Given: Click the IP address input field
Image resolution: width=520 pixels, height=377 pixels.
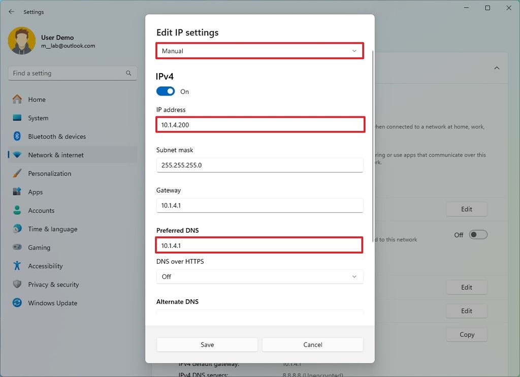Looking at the screenshot, I should coord(259,124).
